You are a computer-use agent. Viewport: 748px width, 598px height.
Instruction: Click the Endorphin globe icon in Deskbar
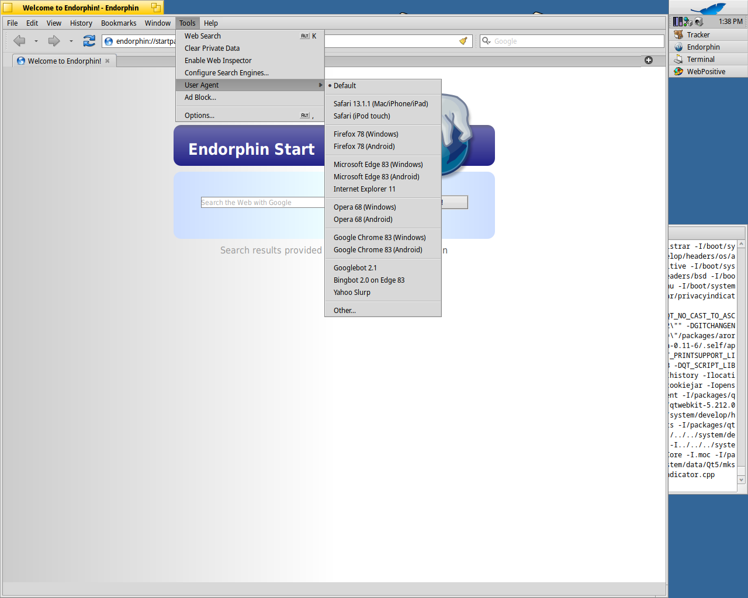tap(678, 47)
